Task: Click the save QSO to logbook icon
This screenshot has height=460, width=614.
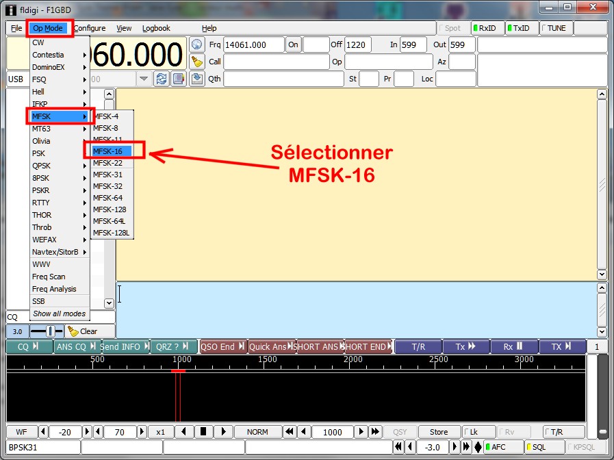Action: pos(197,79)
